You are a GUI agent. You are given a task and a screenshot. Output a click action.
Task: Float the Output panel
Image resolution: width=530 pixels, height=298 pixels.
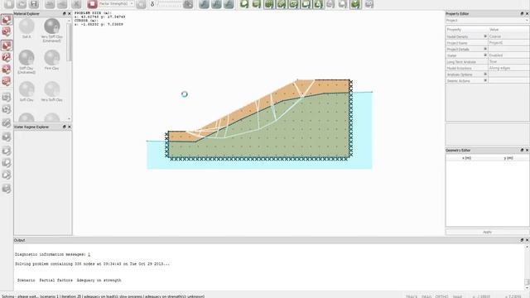pyautogui.click(x=522, y=240)
